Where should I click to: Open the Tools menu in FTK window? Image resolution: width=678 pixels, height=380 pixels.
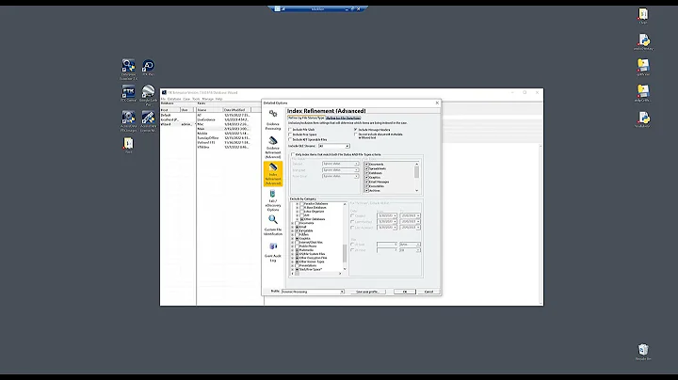(x=196, y=99)
